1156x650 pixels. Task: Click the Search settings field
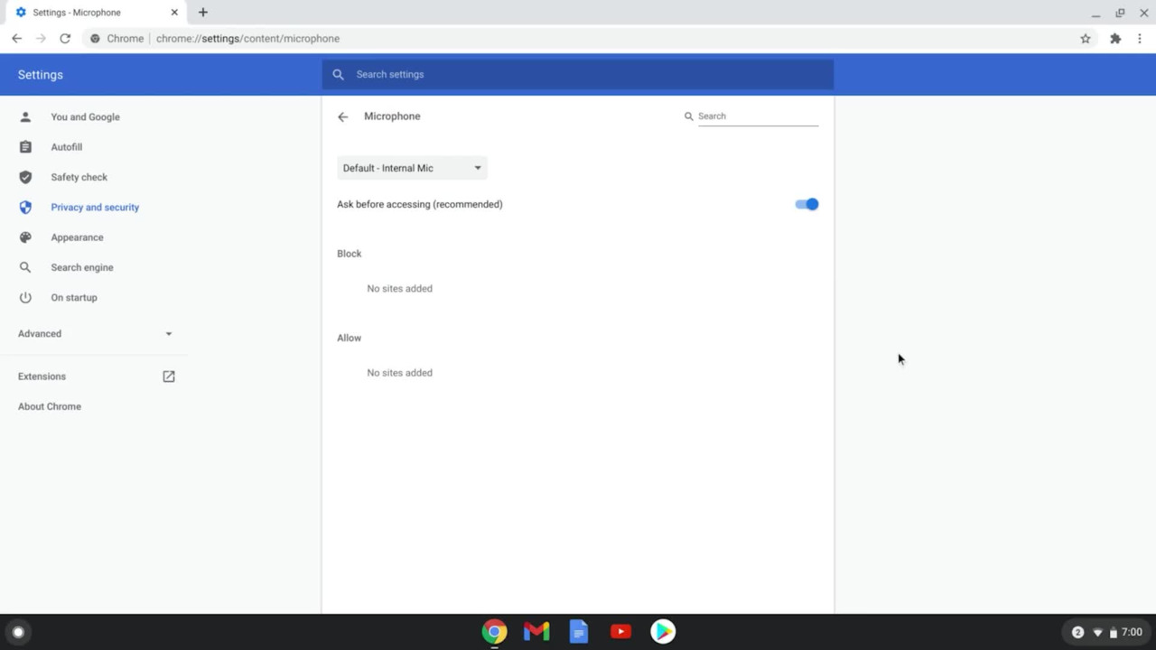[578, 75]
